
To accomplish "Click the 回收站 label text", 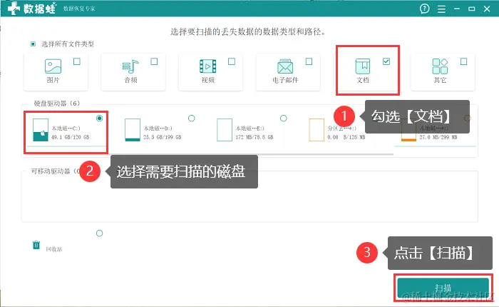I will (53, 249).
